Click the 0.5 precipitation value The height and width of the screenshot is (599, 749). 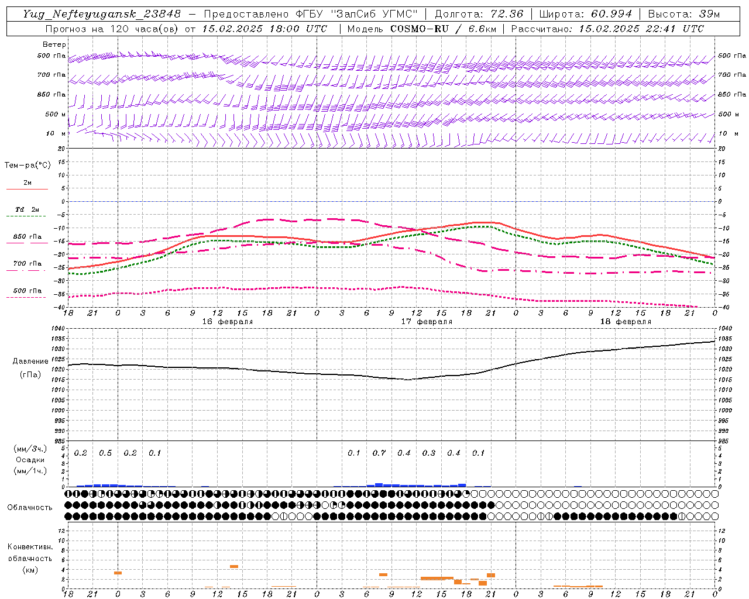tap(105, 453)
